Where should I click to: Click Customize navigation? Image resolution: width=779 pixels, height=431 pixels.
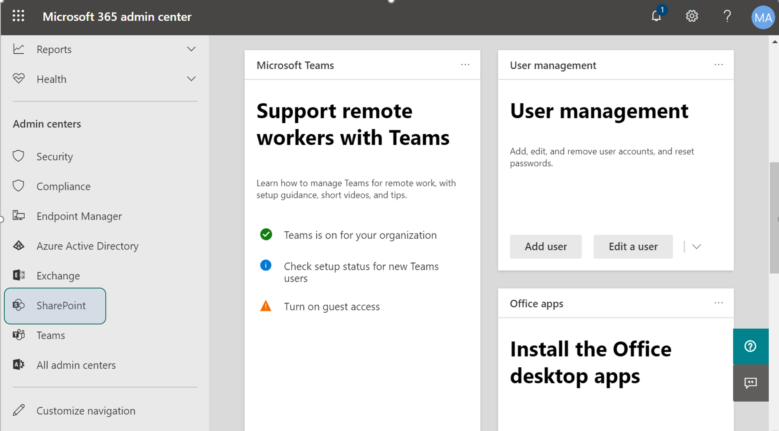coord(86,410)
